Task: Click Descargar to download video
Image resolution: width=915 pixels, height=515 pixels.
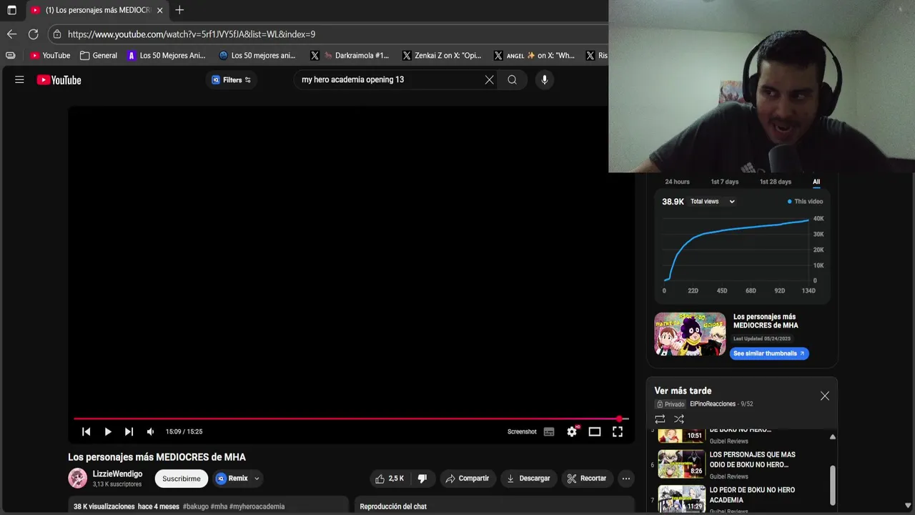Action: (x=528, y=479)
